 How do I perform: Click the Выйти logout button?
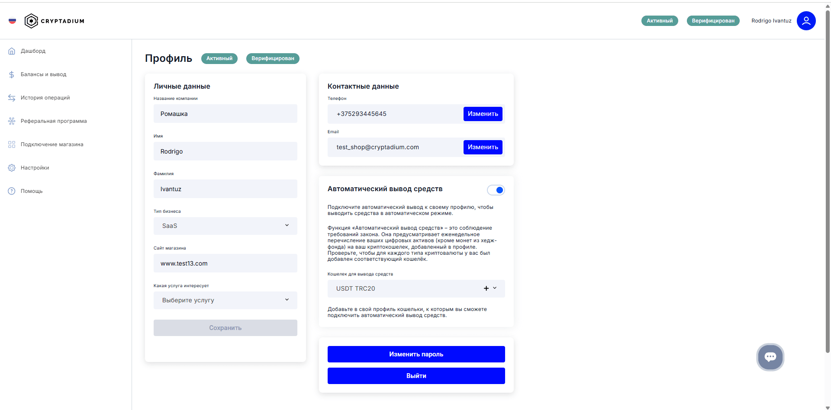point(416,376)
